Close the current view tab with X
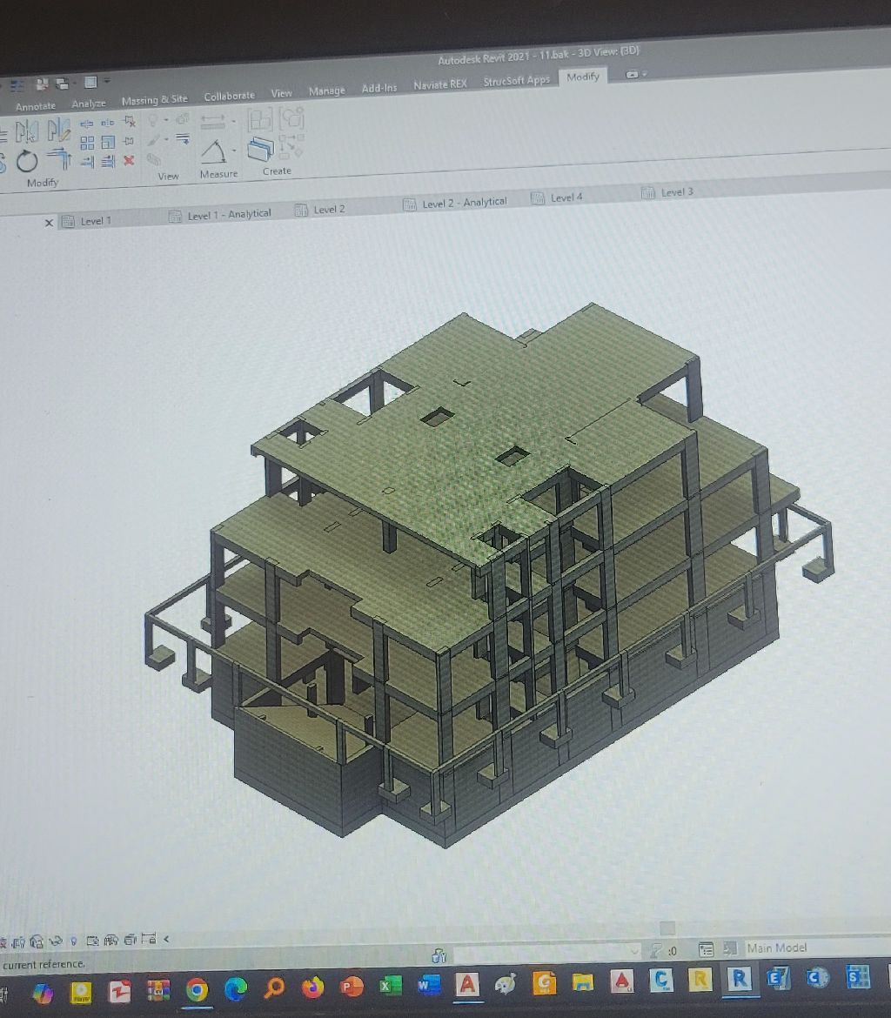This screenshot has height=1018, width=891. click(49, 224)
